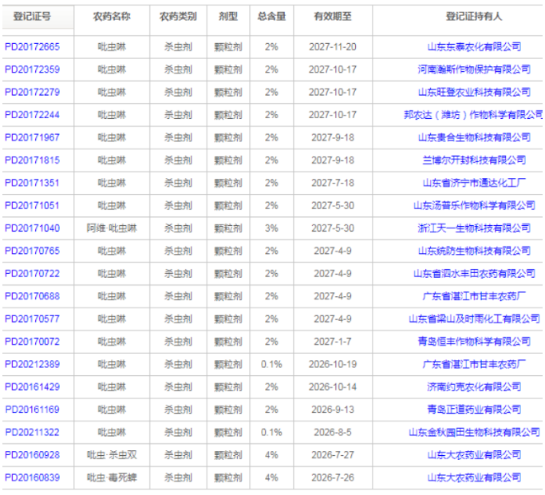Open holder 山东省泗水丰田农药有限公司

pos(474,273)
